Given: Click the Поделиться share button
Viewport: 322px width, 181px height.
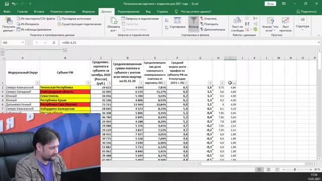Looking at the screenshot, I should click(306, 12).
